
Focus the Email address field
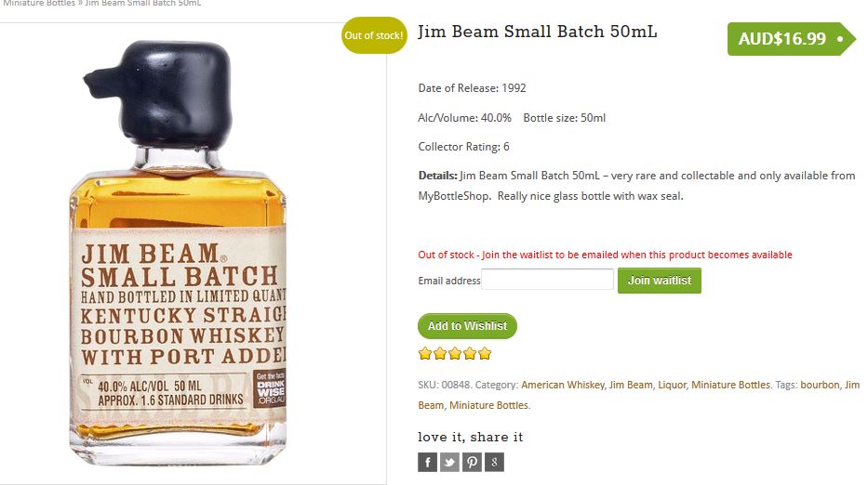(547, 280)
